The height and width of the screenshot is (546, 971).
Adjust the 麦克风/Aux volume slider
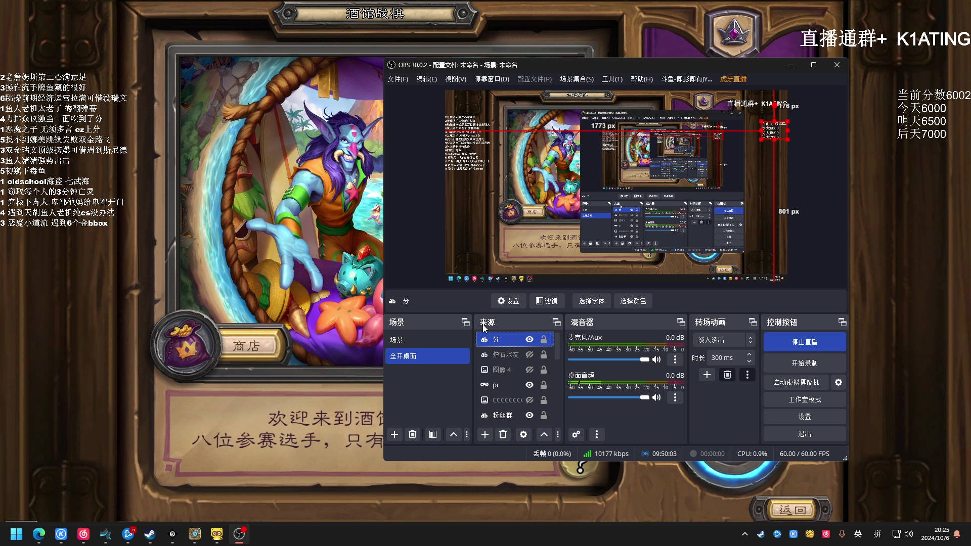(608, 359)
